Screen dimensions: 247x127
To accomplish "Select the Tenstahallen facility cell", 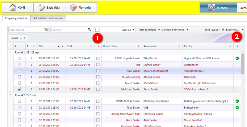I will tap(208, 65).
